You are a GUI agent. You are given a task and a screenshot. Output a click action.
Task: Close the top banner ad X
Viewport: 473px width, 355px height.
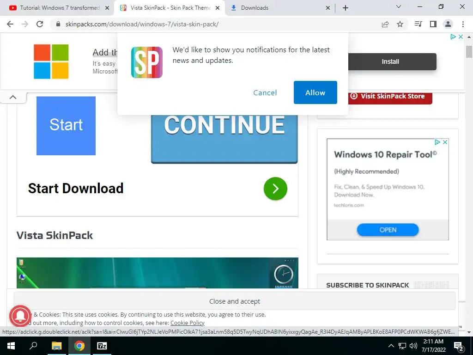[461, 37]
